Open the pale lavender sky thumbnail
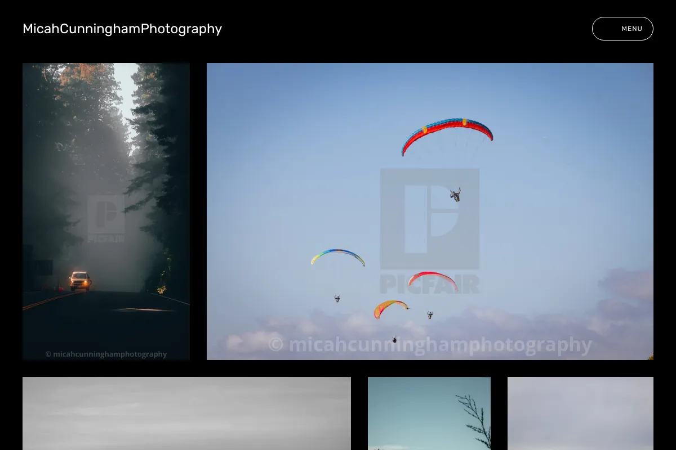The image size is (676, 450). pyautogui.click(x=580, y=413)
